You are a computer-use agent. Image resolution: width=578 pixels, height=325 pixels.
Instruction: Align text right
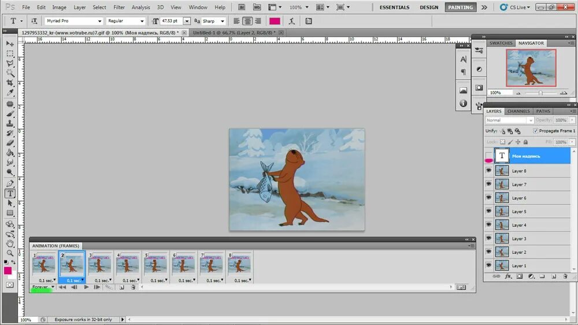coord(258,21)
